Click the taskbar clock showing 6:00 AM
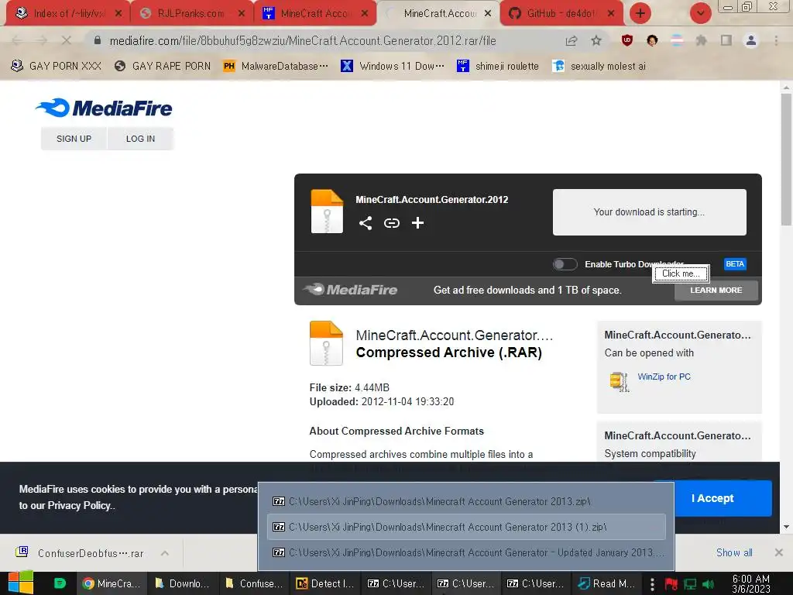Screen dimensions: 793x595 (x=751, y=583)
